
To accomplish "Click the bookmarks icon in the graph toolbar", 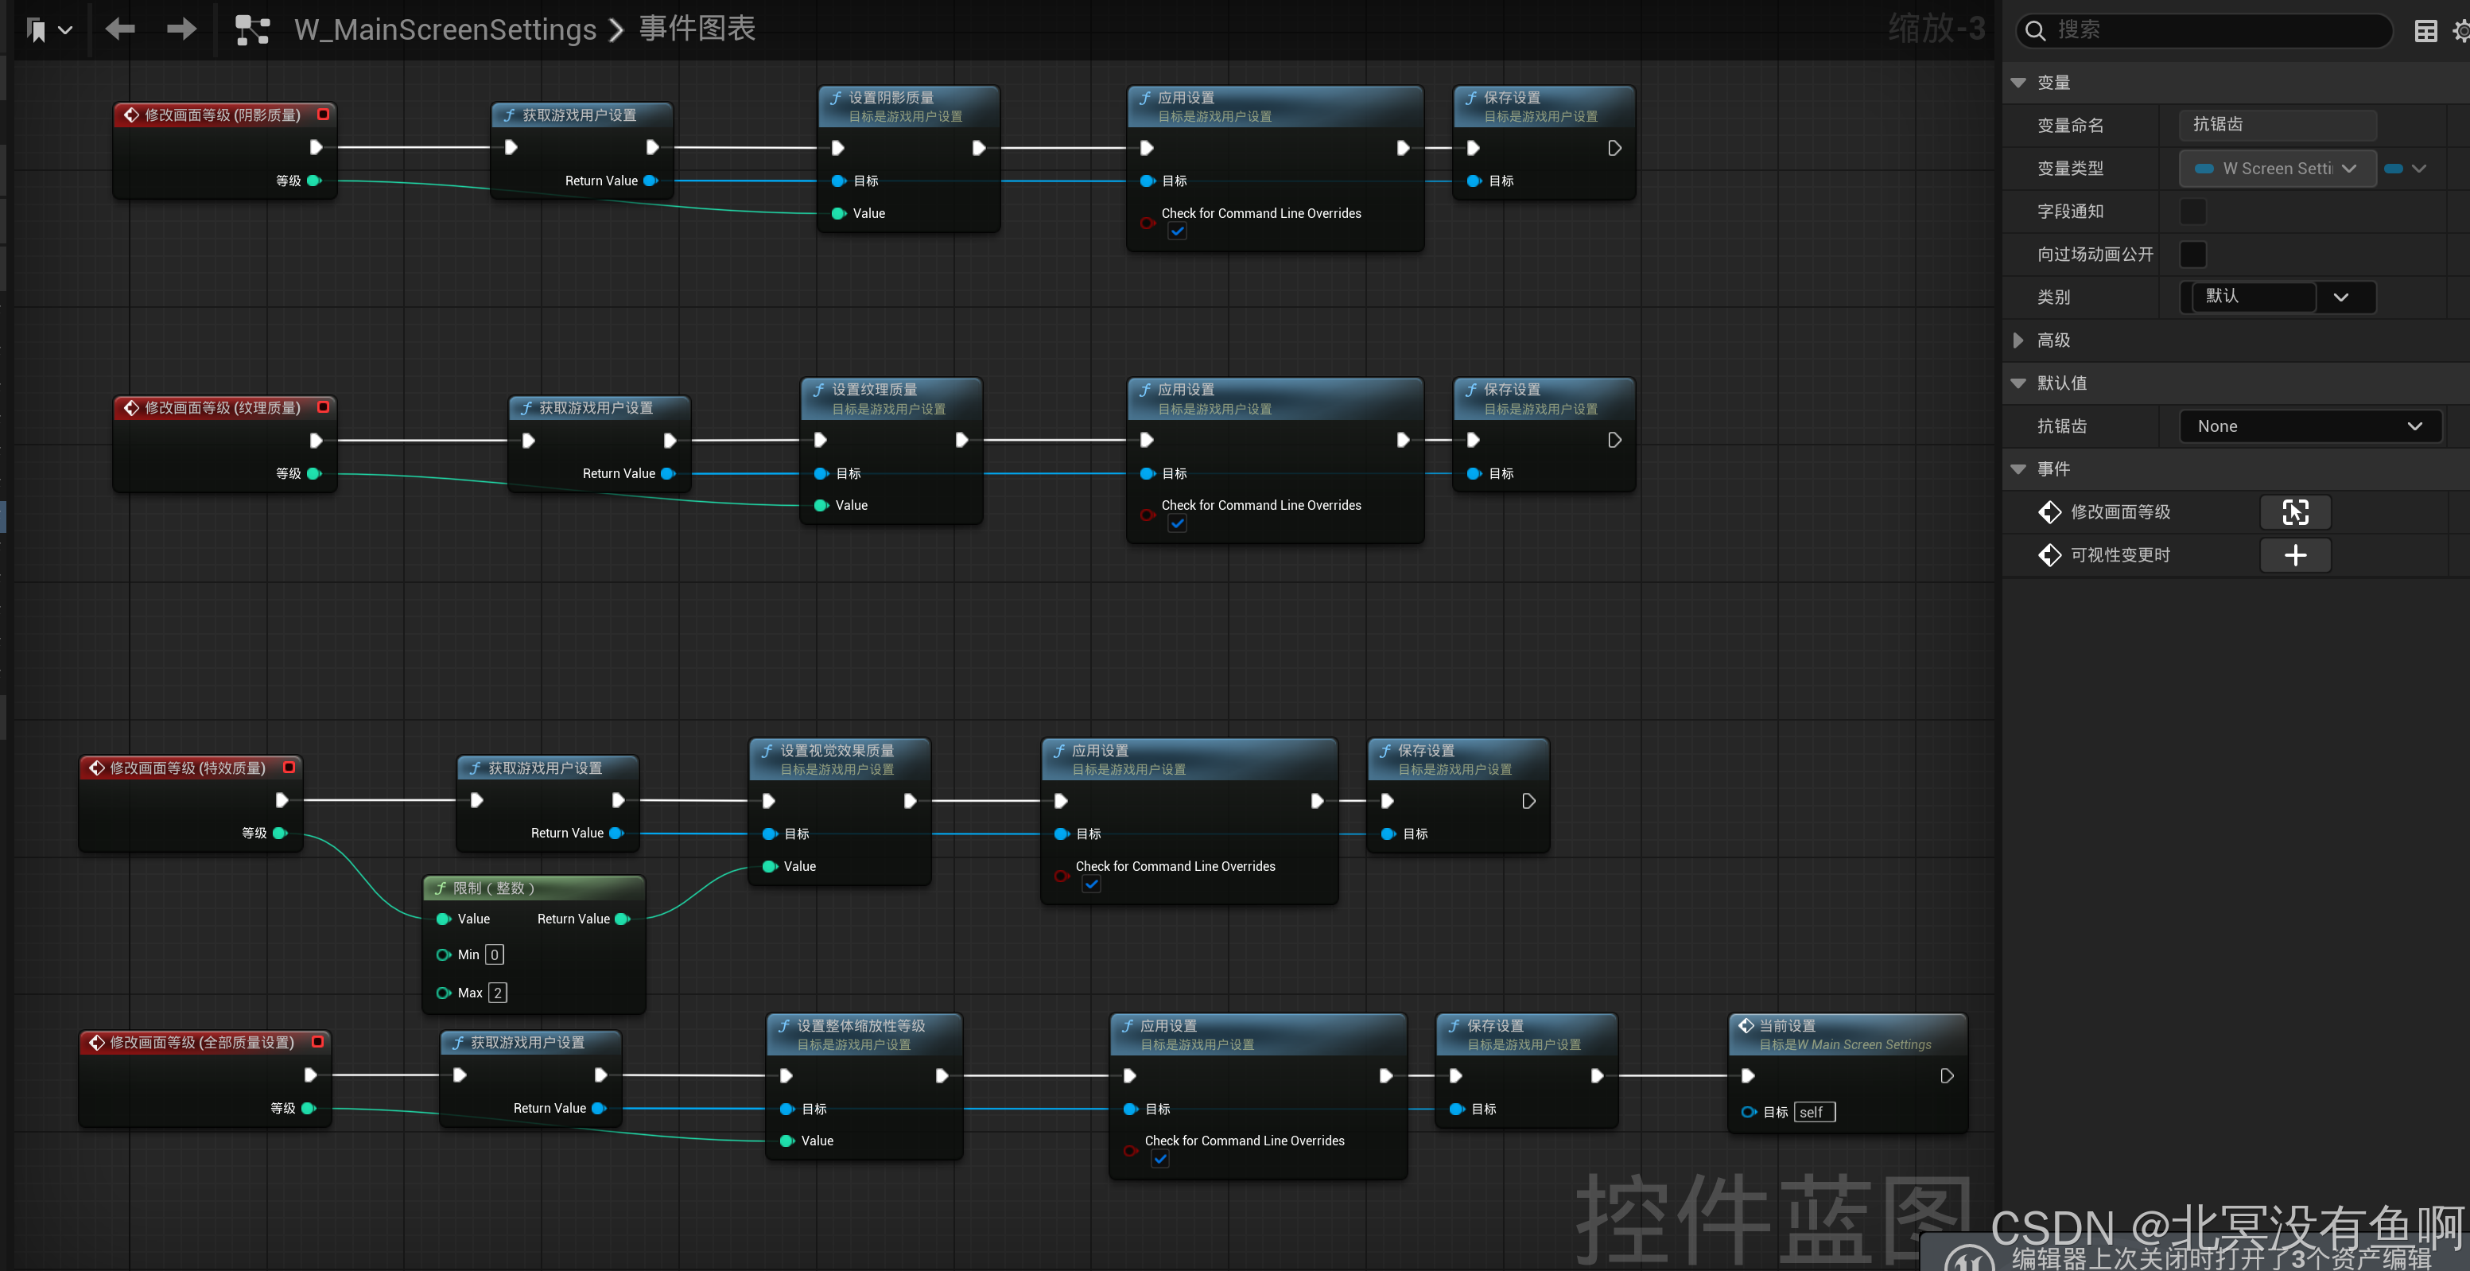I will tap(37, 31).
